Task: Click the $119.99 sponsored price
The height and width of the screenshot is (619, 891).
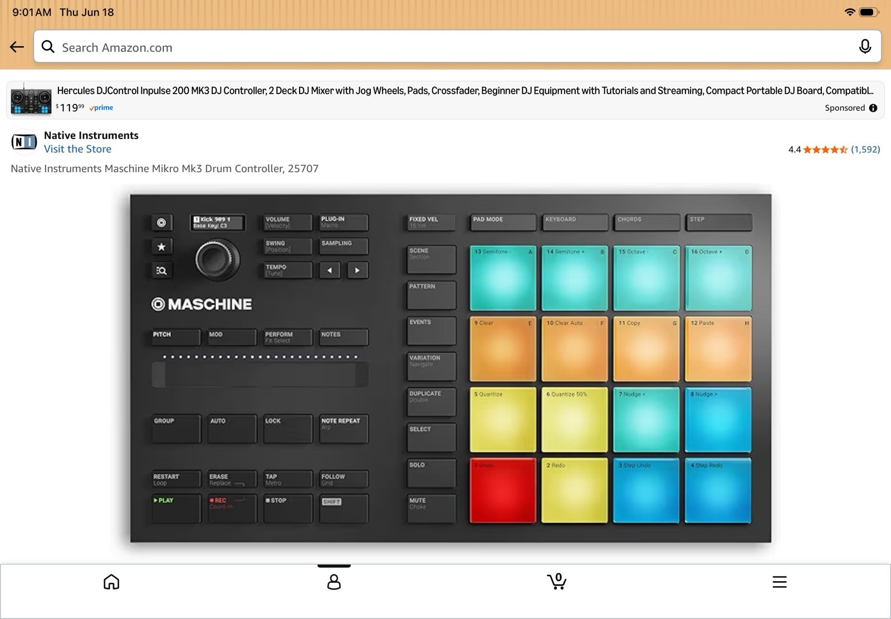Action: [70, 107]
